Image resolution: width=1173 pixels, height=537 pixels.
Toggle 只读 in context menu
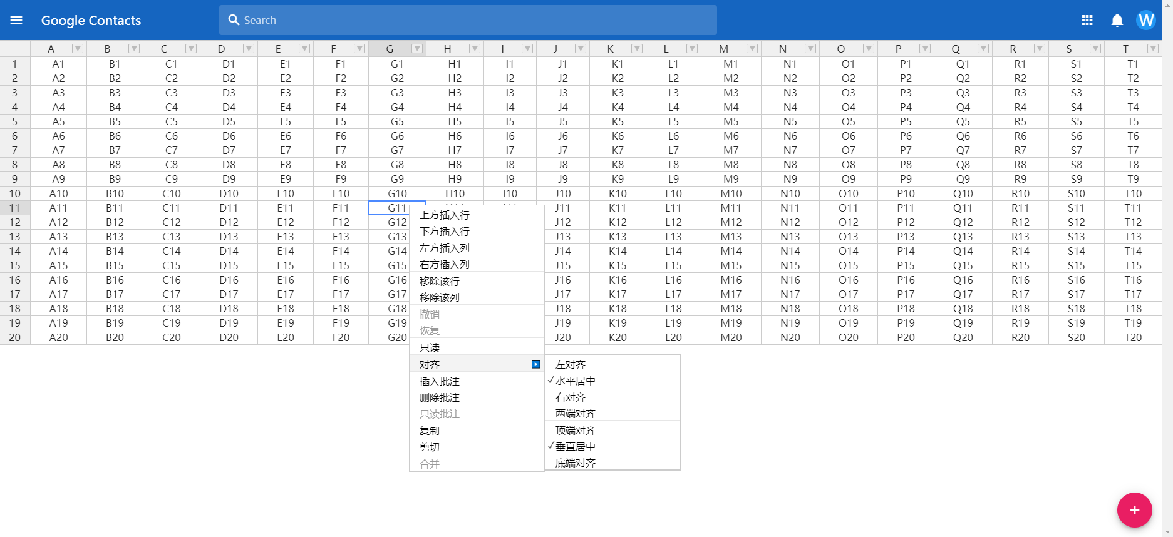tap(477, 347)
